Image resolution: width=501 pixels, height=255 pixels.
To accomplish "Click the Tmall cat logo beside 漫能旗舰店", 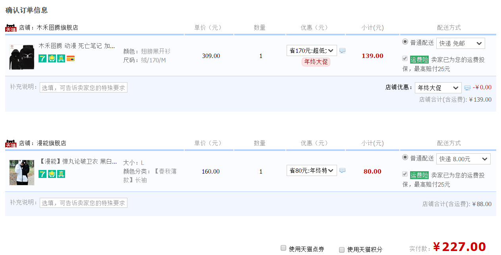I will [11, 143].
